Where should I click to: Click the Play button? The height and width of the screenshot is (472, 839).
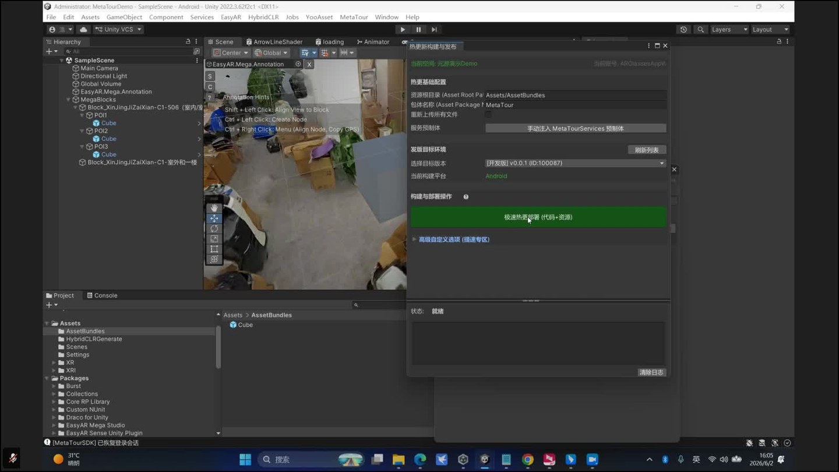click(403, 30)
